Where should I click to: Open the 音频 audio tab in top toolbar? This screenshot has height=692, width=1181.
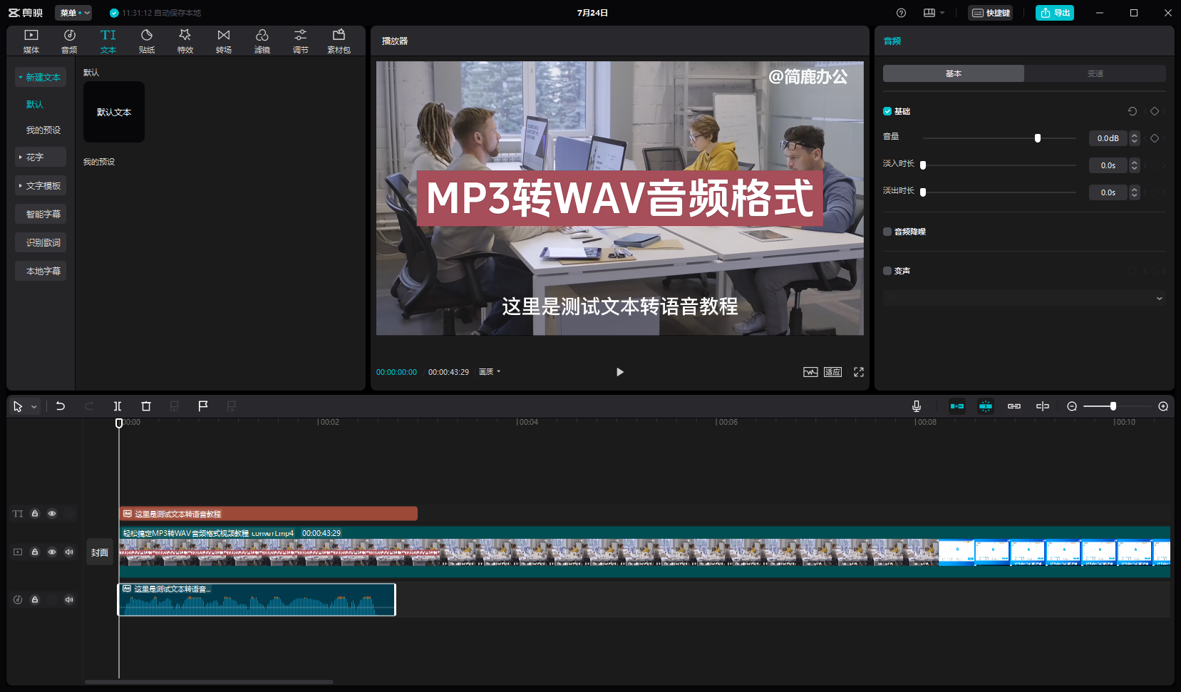pyautogui.click(x=69, y=41)
